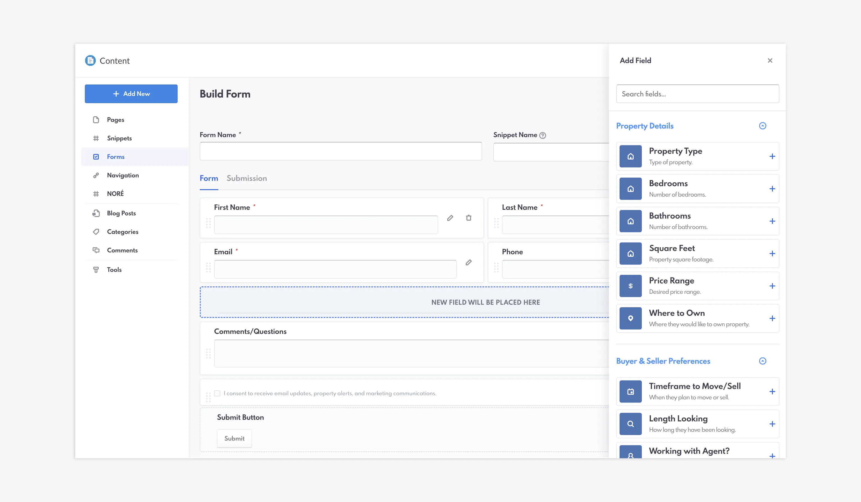
Task: Click the Add New button
Action: click(131, 94)
